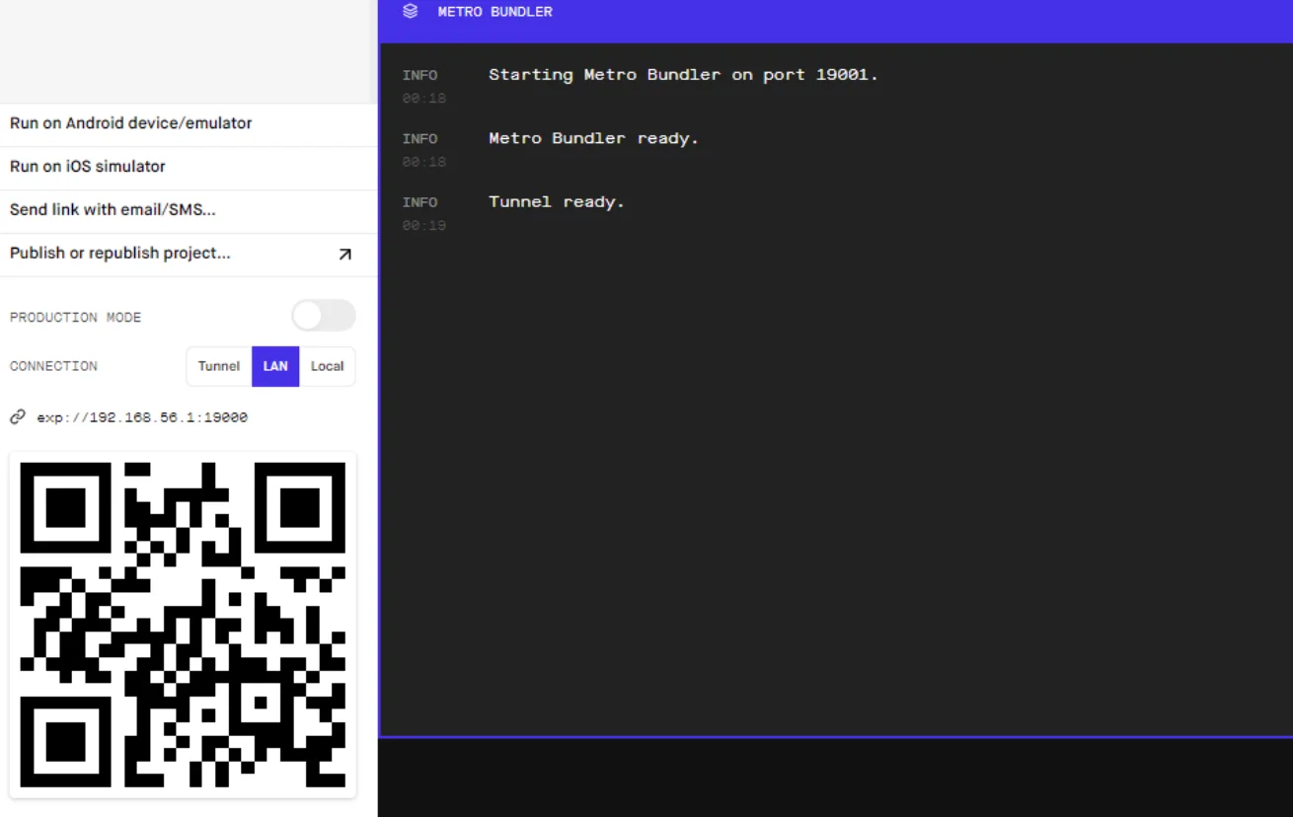Image resolution: width=1293 pixels, height=817 pixels.
Task: Run on Android device/emulator
Action: click(x=189, y=123)
